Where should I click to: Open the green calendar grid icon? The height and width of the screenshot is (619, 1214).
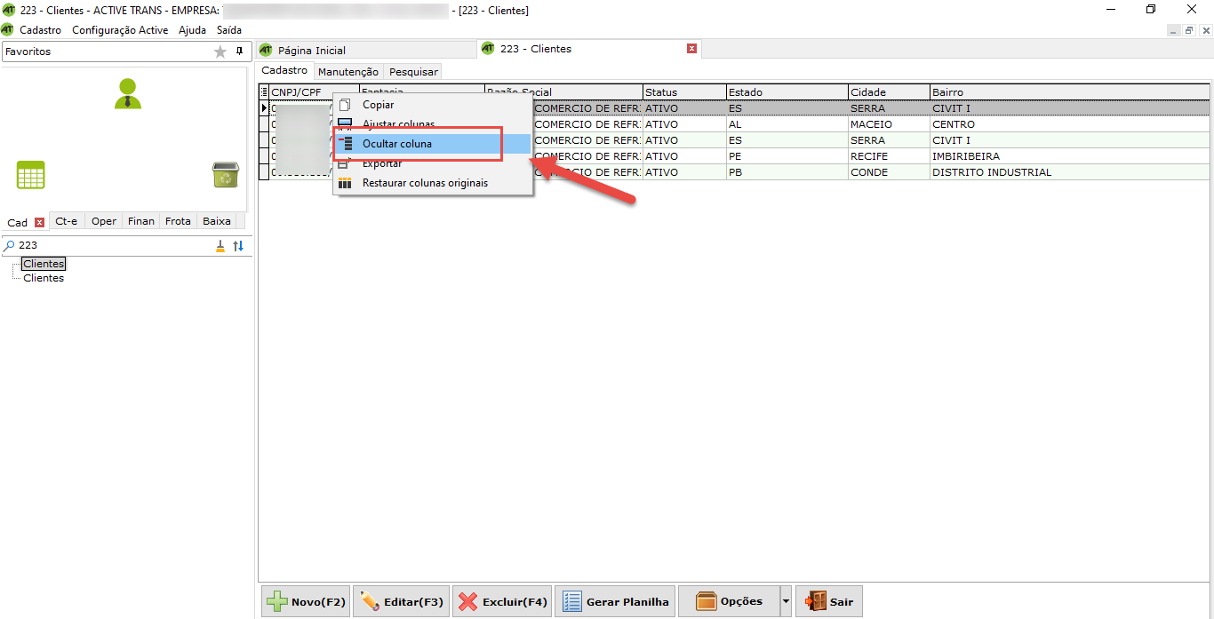pyautogui.click(x=31, y=175)
